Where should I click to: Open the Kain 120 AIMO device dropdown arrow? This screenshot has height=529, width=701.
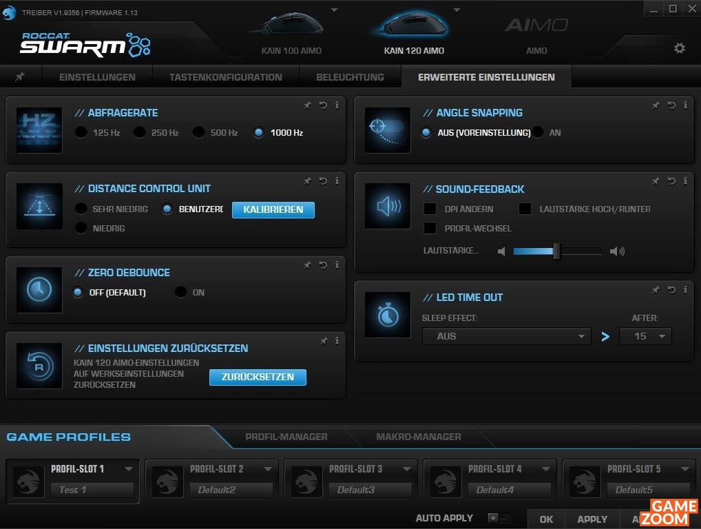[x=457, y=10]
